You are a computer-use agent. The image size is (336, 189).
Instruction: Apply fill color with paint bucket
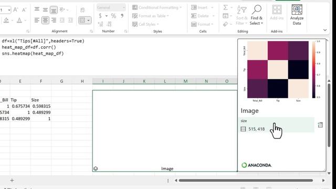(x=6, y=20)
